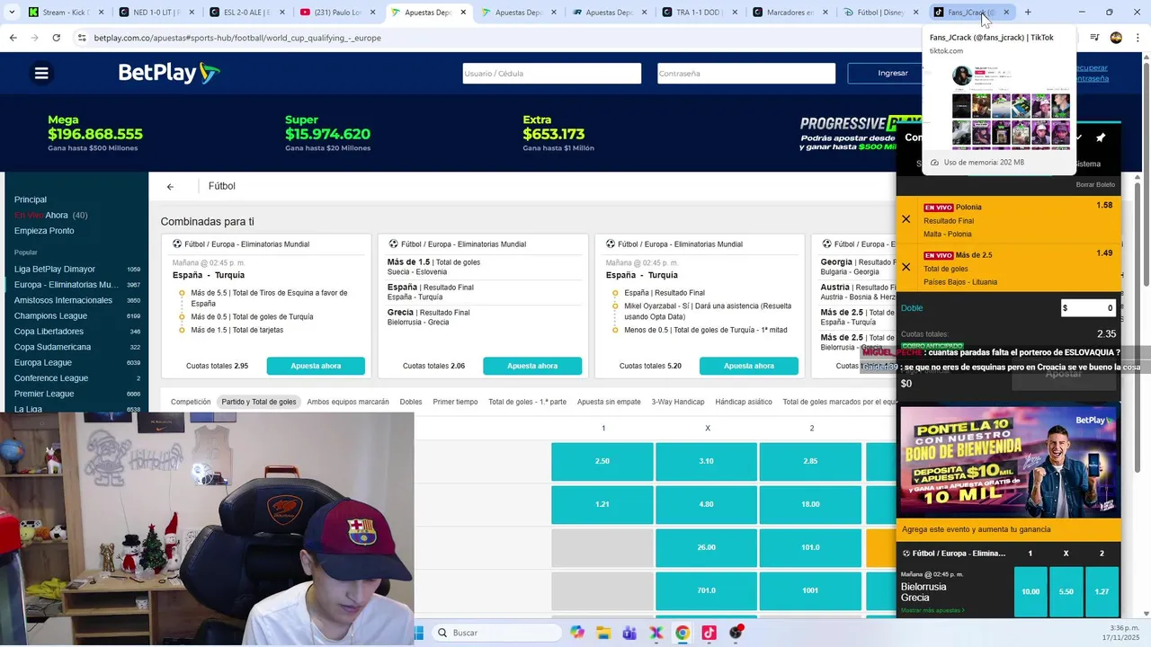Click the browser address bar URL
This screenshot has width=1151, height=647.
point(237,38)
